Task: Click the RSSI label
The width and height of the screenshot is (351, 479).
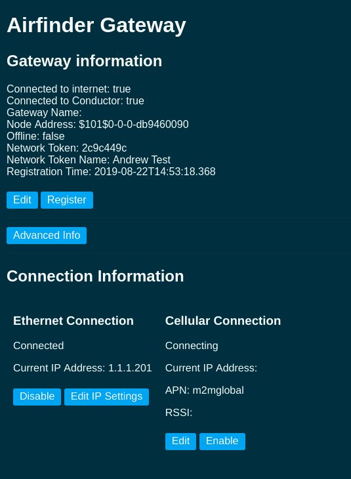Action: [x=178, y=413]
